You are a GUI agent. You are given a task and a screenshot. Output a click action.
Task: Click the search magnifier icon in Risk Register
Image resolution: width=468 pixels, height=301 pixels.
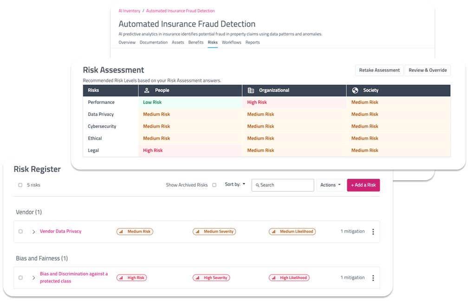(258, 185)
